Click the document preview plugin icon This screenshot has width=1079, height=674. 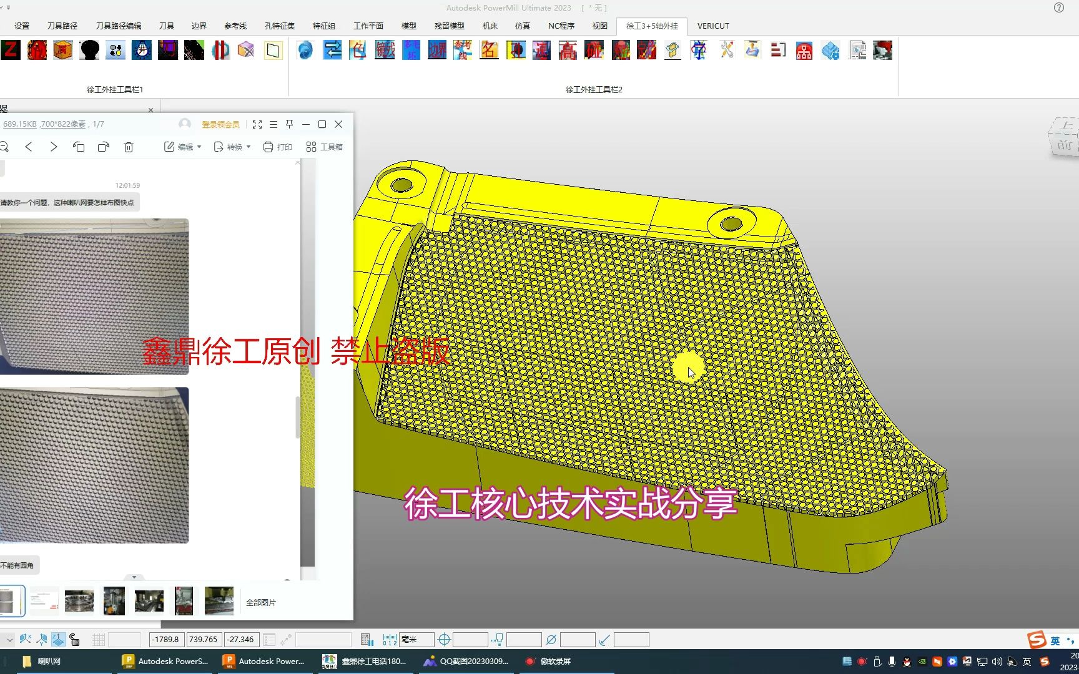857,50
